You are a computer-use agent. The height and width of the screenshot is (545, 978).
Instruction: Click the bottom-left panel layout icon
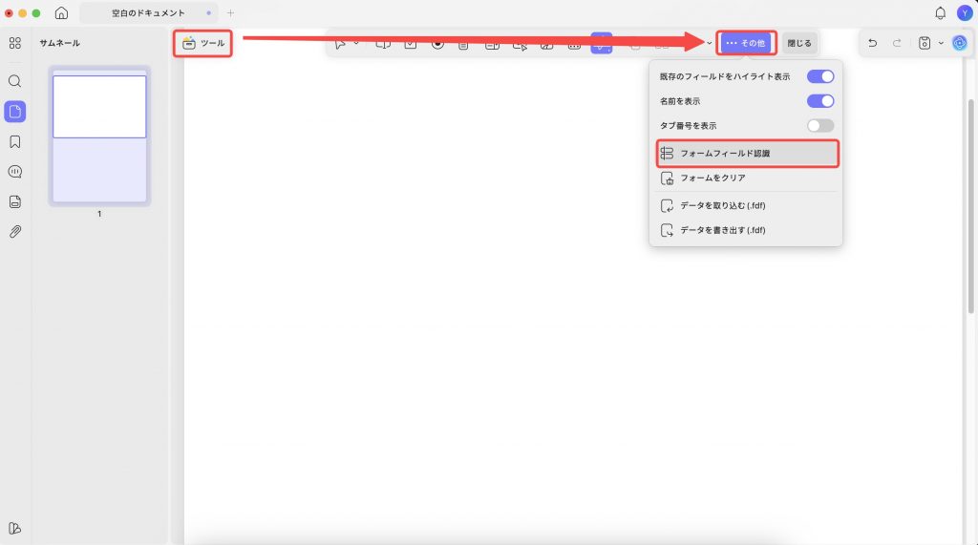(15, 528)
